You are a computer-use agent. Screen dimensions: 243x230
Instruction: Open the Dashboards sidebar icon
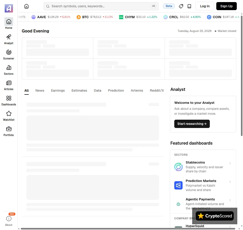[9, 98]
